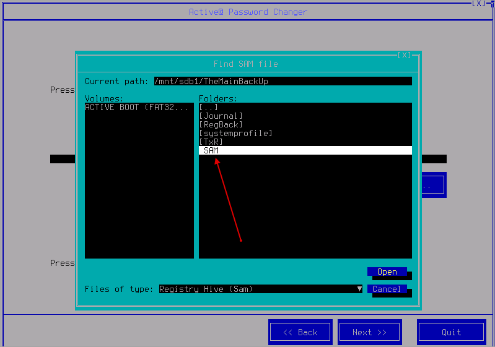
Task: Select the SAM file entry
Action: pyautogui.click(x=305, y=150)
